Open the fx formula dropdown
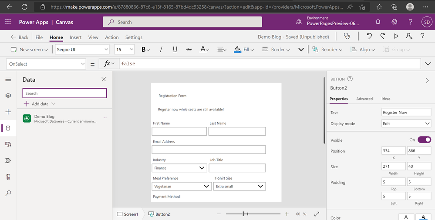This screenshot has height=220, width=435. [x=109, y=64]
